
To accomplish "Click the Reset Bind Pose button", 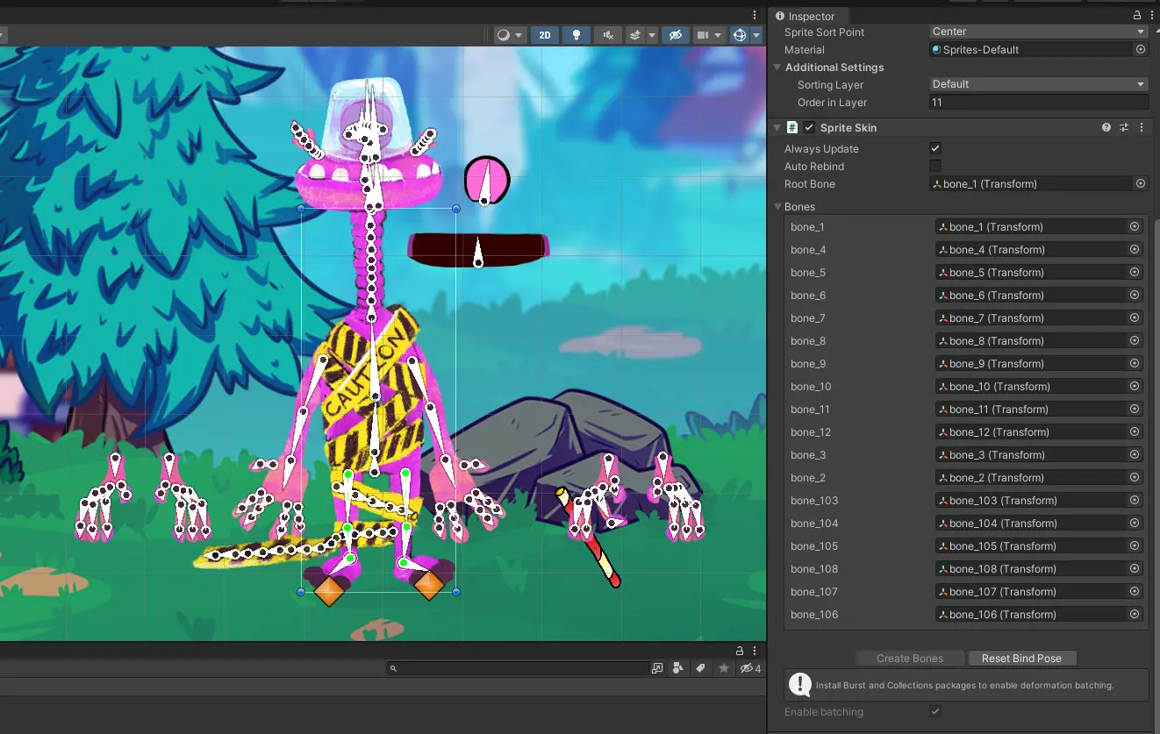I will pyautogui.click(x=1021, y=659).
